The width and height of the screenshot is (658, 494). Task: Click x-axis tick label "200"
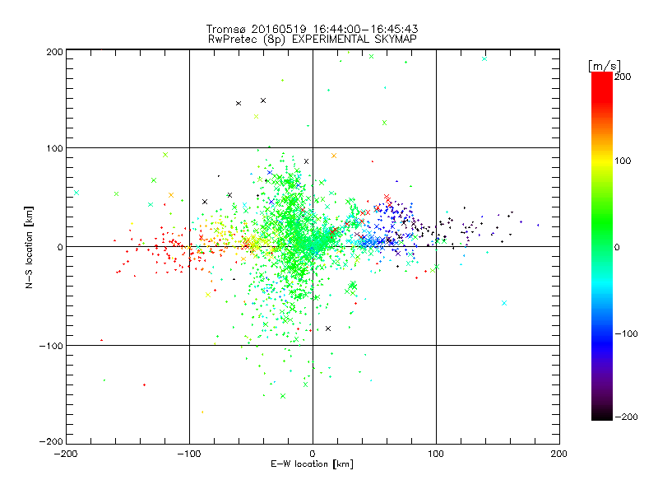pos(559,454)
